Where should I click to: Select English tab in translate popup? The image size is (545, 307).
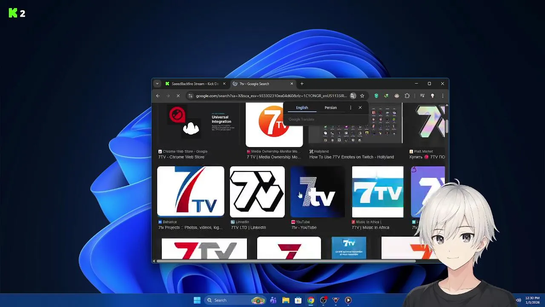(x=302, y=107)
